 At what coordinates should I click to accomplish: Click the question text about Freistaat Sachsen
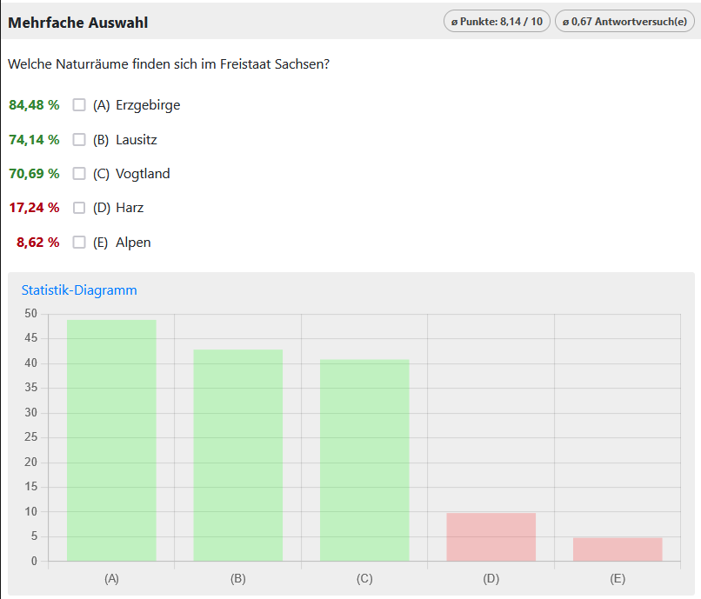click(168, 64)
